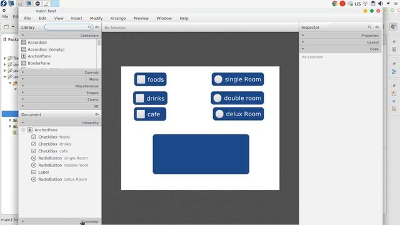400x225 pixels.
Task: Click the BorderPane icon in Library list
Action: click(24, 63)
